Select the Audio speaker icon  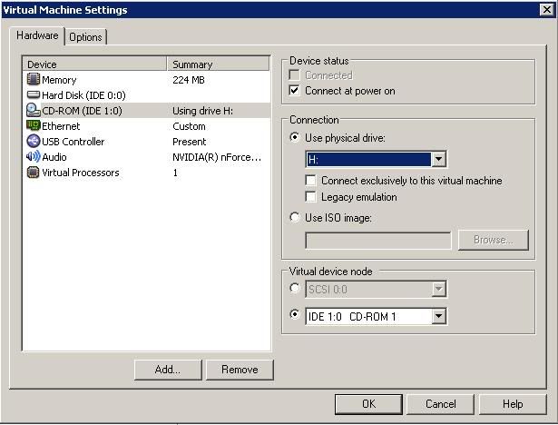point(34,157)
